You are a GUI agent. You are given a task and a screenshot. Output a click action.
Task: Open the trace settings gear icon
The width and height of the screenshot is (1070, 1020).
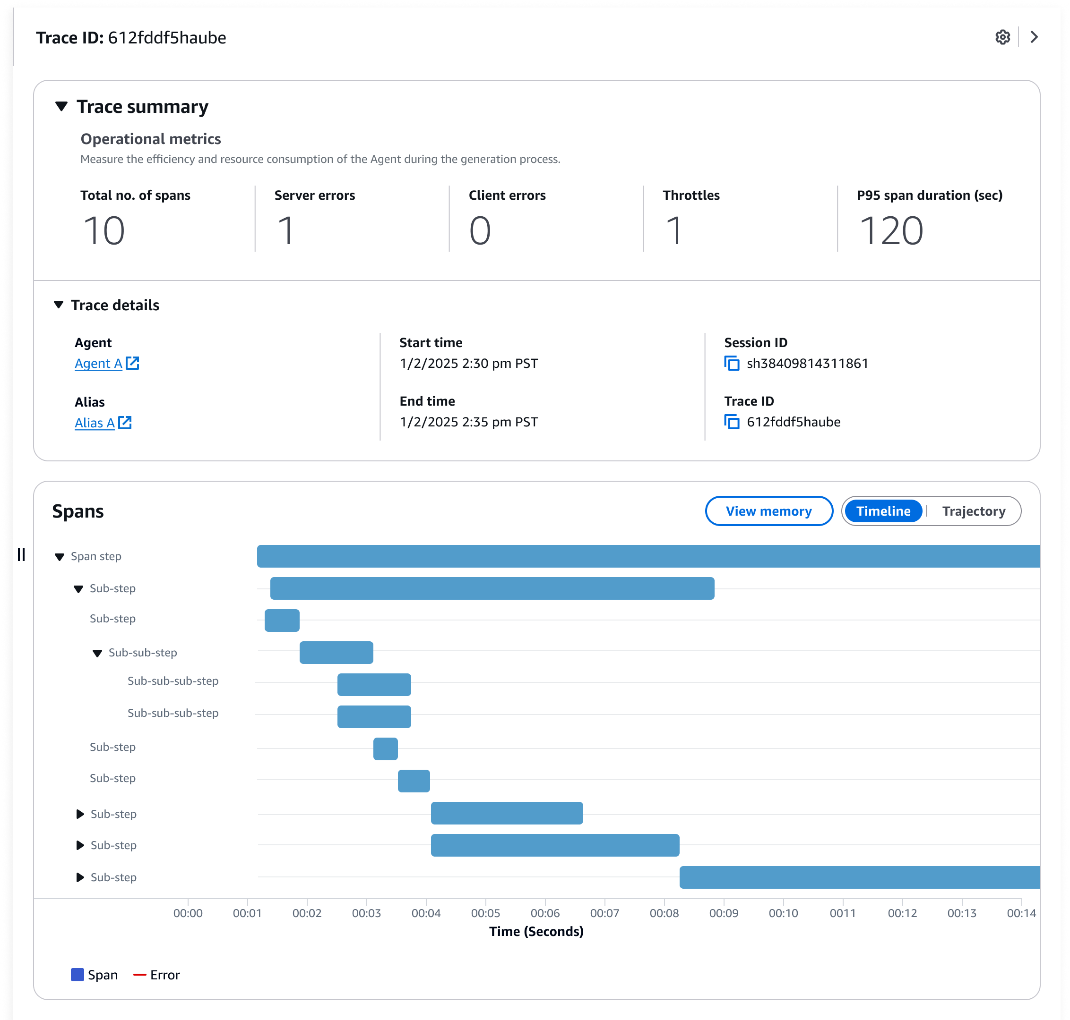(1002, 37)
